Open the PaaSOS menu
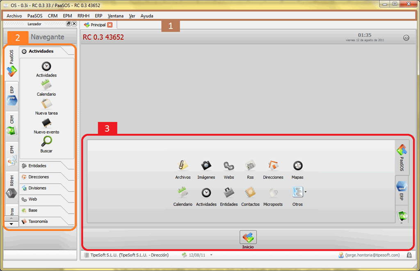The height and width of the screenshot is (271, 420). [35, 16]
